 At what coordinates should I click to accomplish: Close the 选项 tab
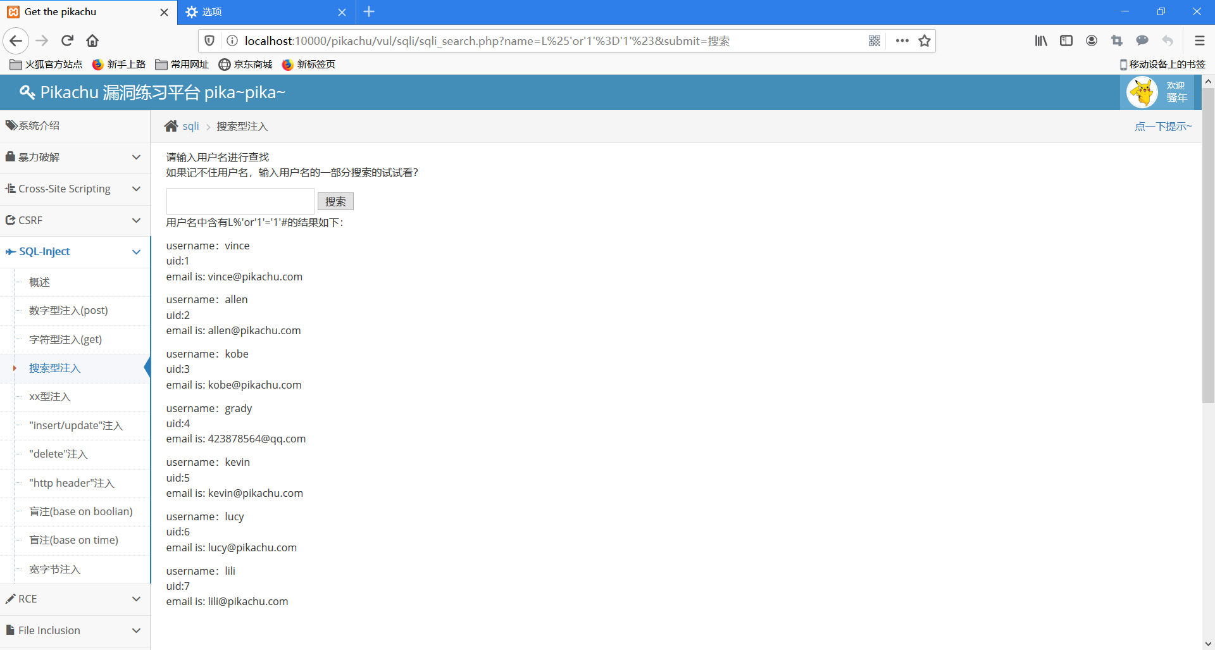[x=342, y=12]
